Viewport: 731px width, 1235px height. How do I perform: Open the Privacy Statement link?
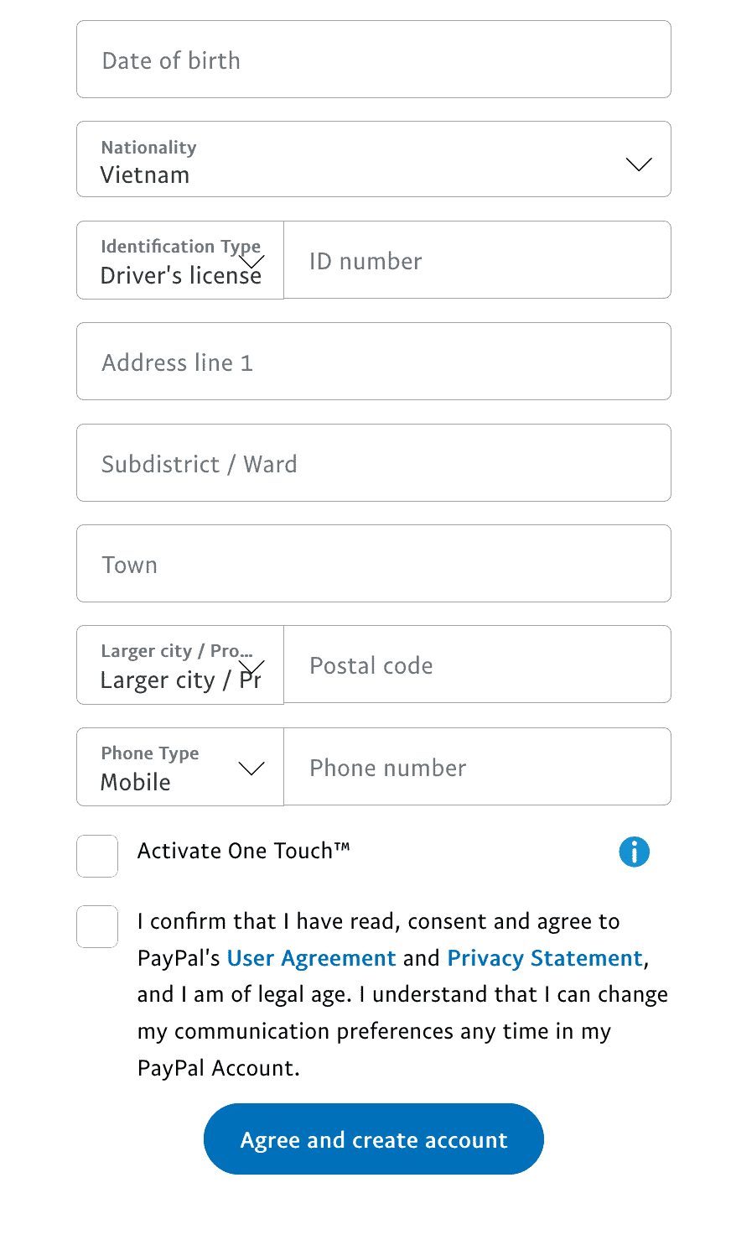(x=544, y=957)
